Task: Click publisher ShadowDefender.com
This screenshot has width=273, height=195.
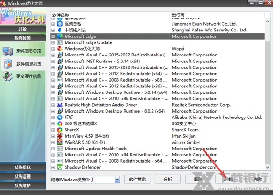Action: pyautogui.click(x=194, y=167)
